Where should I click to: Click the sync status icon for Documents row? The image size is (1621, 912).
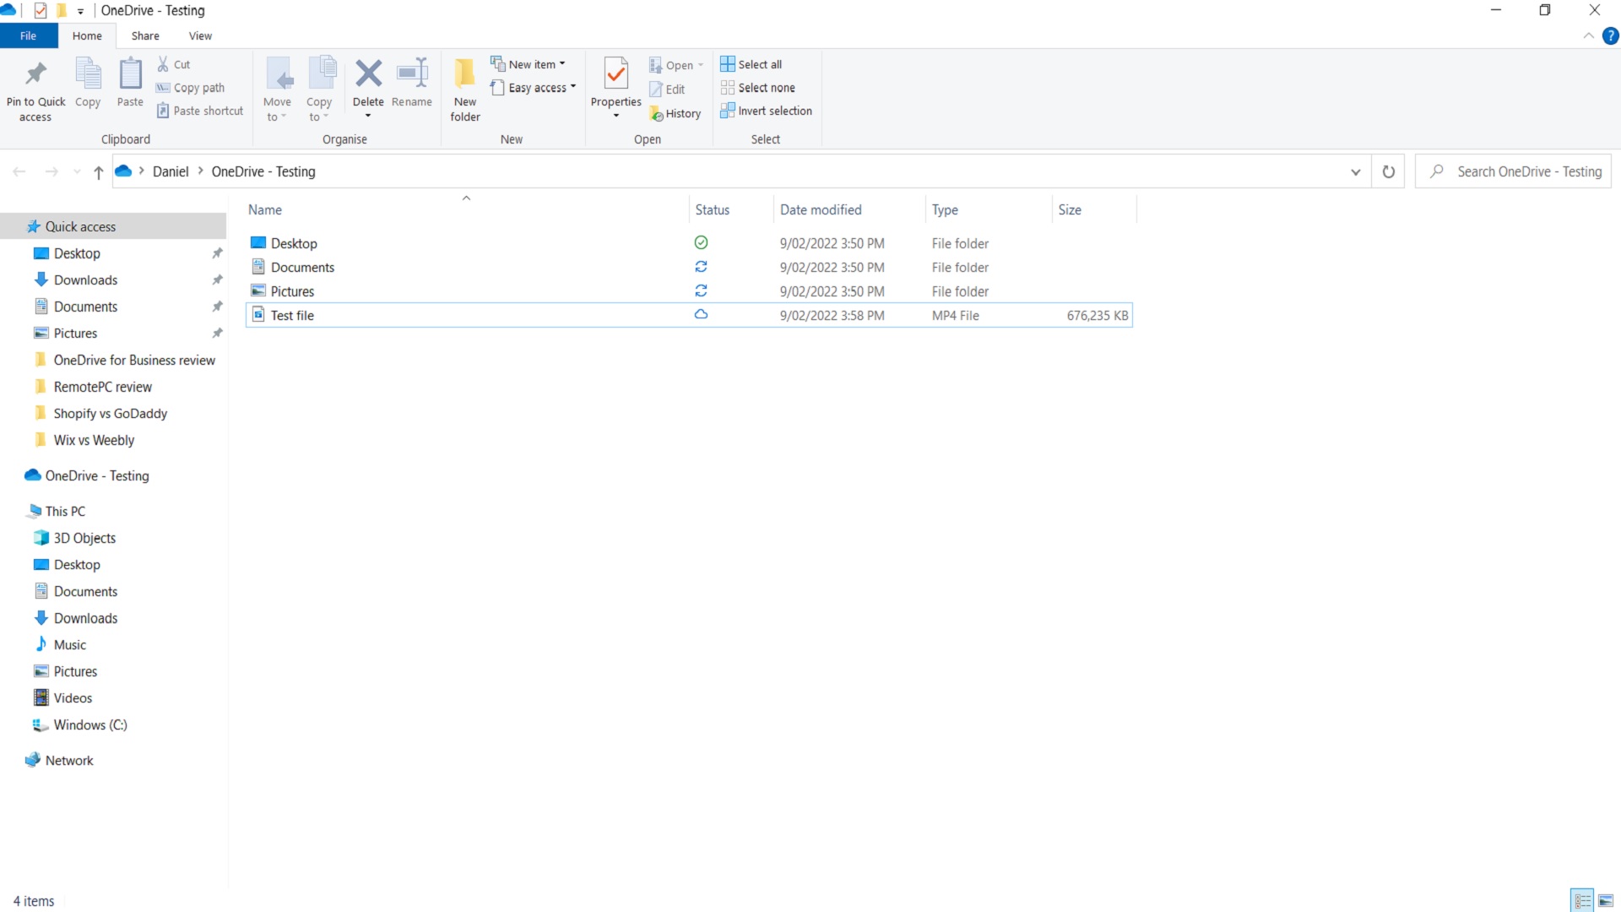(x=701, y=267)
